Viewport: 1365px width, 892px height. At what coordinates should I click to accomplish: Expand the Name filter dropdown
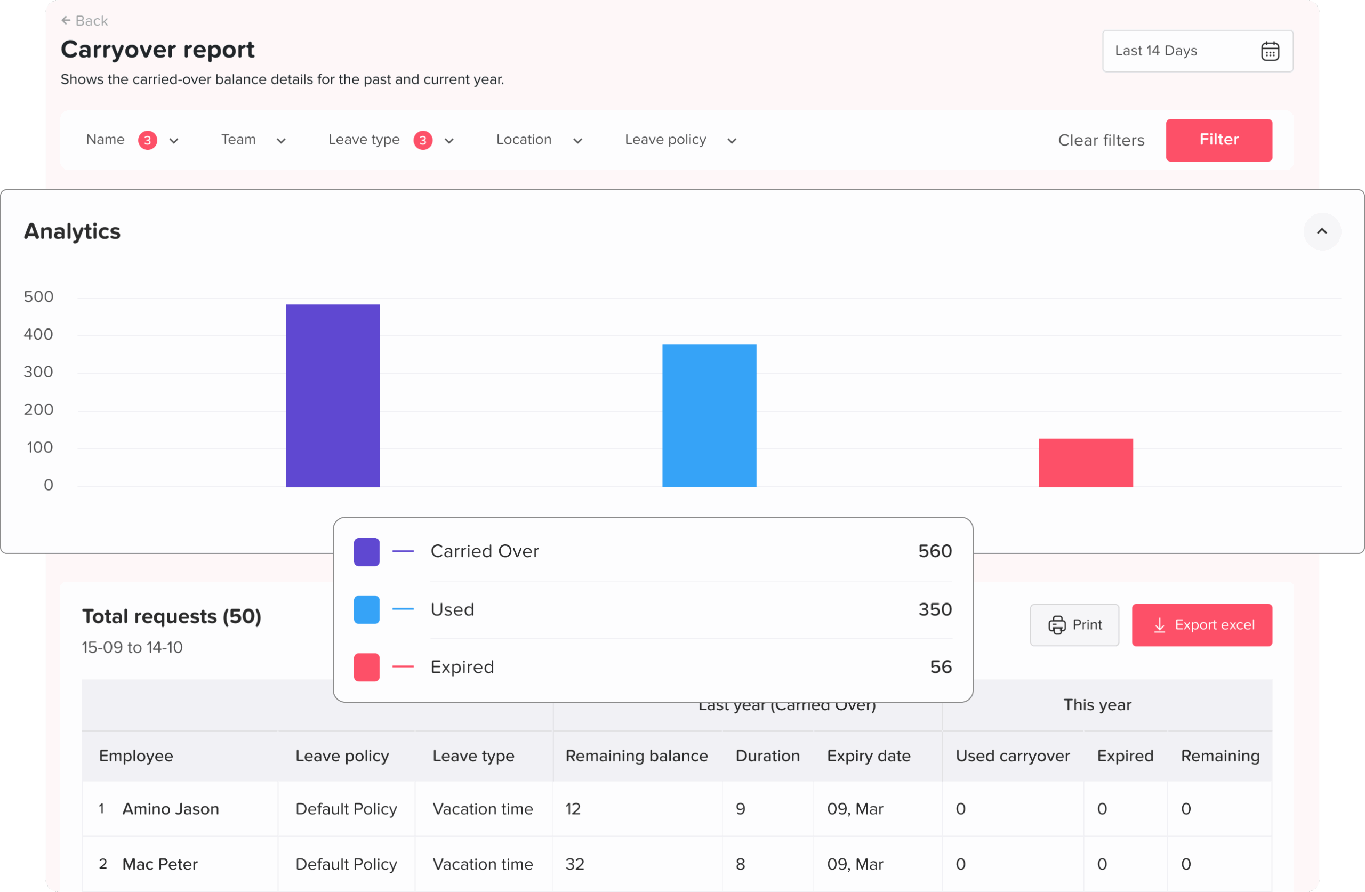[174, 141]
